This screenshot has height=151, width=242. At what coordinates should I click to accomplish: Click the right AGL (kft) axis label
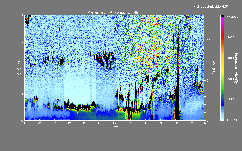(x=214, y=68)
